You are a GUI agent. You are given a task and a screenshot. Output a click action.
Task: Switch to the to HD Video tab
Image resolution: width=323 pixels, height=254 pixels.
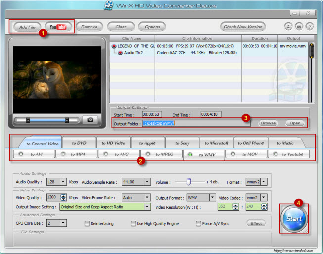click(113, 143)
